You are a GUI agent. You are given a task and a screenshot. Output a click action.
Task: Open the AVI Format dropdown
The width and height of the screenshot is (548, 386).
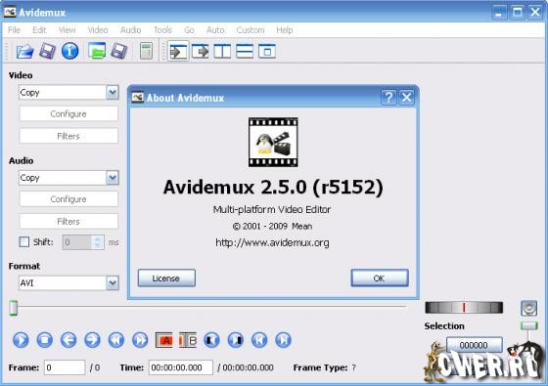click(113, 282)
